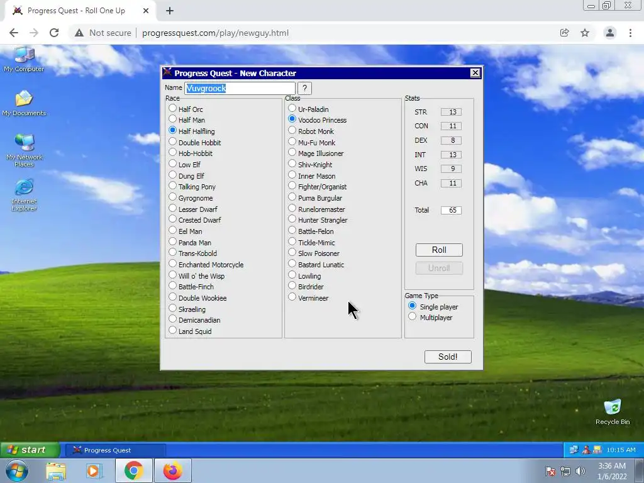The width and height of the screenshot is (644, 483).
Task: Choose Dung Elf race
Action: click(x=172, y=175)
